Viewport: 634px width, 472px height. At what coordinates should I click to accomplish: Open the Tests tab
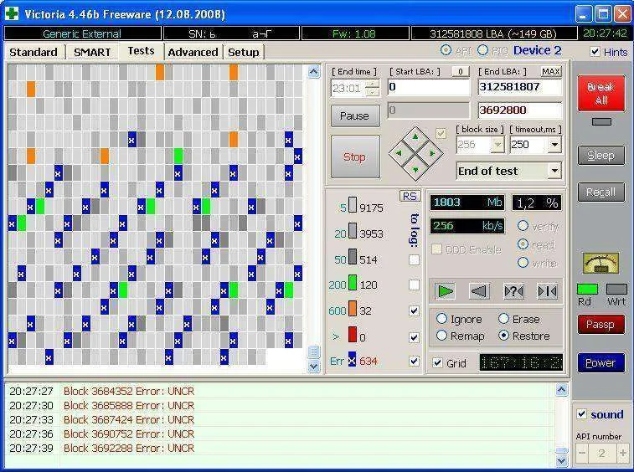[x=141, y=51]
